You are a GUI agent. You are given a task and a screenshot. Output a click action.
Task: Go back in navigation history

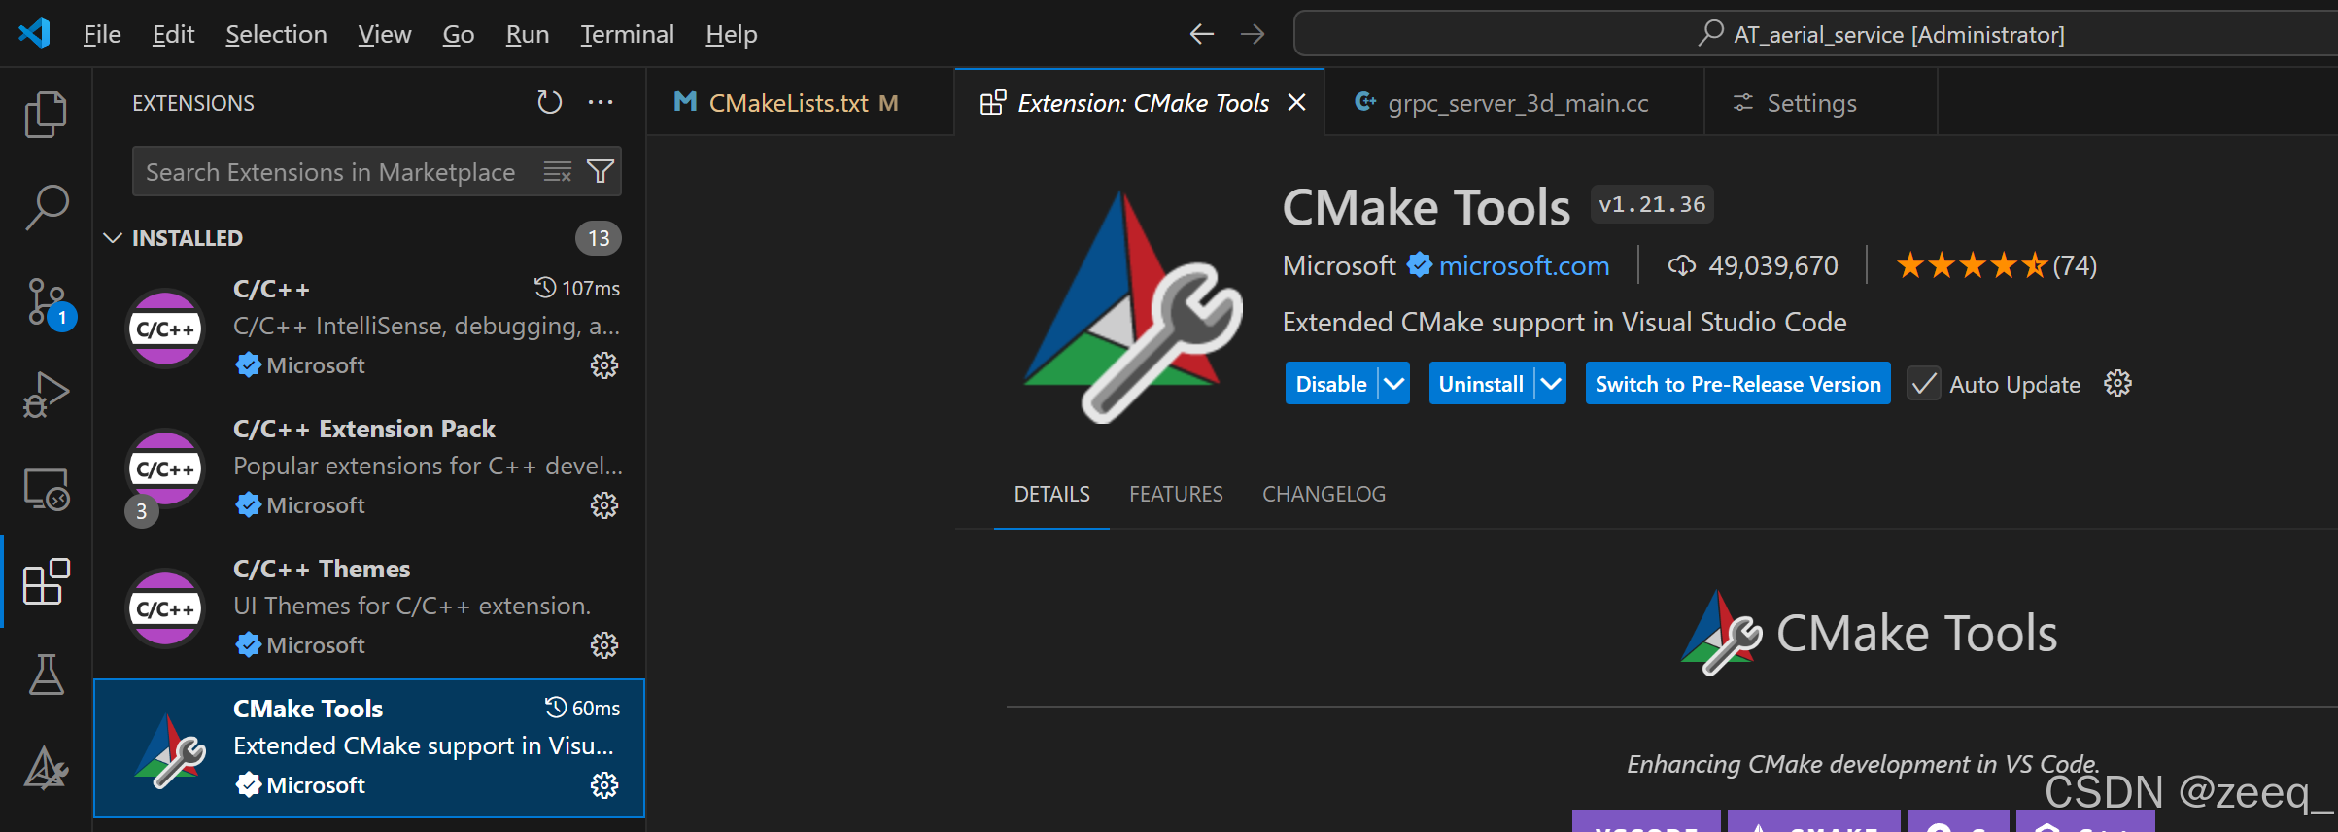[1202, 35]
